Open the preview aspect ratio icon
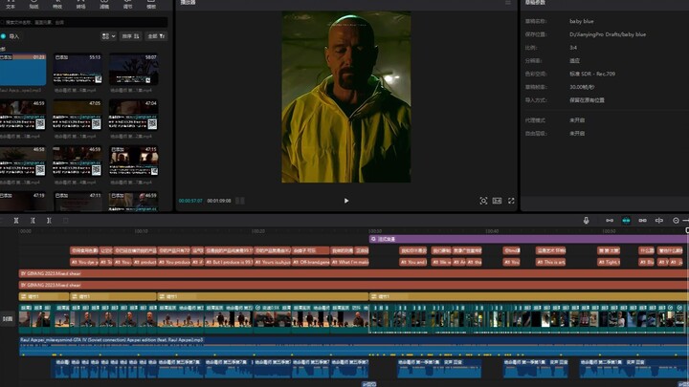The width and height of the screenshot is (689, 387). (x=497, y=201)
